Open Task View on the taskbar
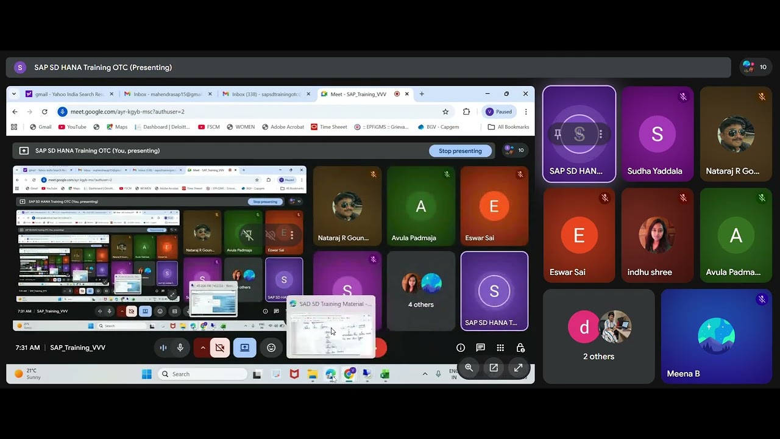 click(257, 374)
